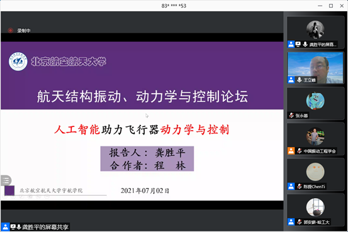This screenshot has height=232, width=348.
Task: Click the blue user icon beside 郭安薪-哈工大
Action: 291,222
